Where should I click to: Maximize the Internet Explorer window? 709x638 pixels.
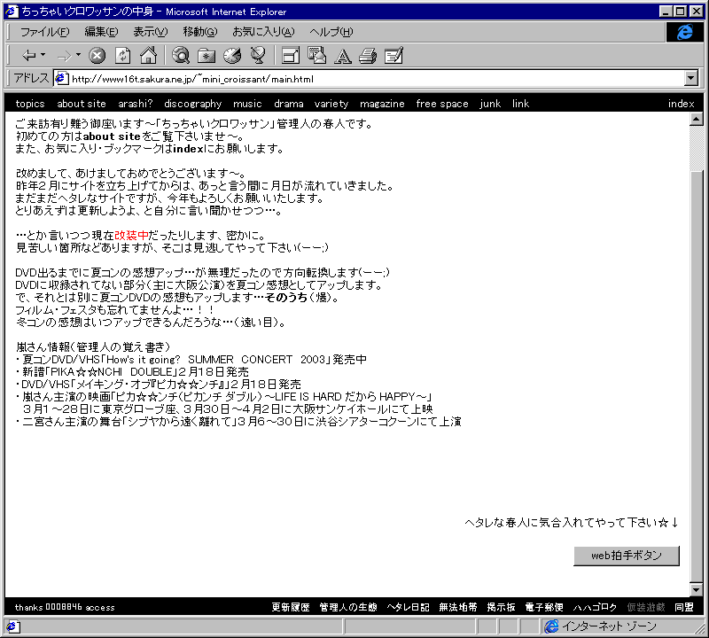680,11
